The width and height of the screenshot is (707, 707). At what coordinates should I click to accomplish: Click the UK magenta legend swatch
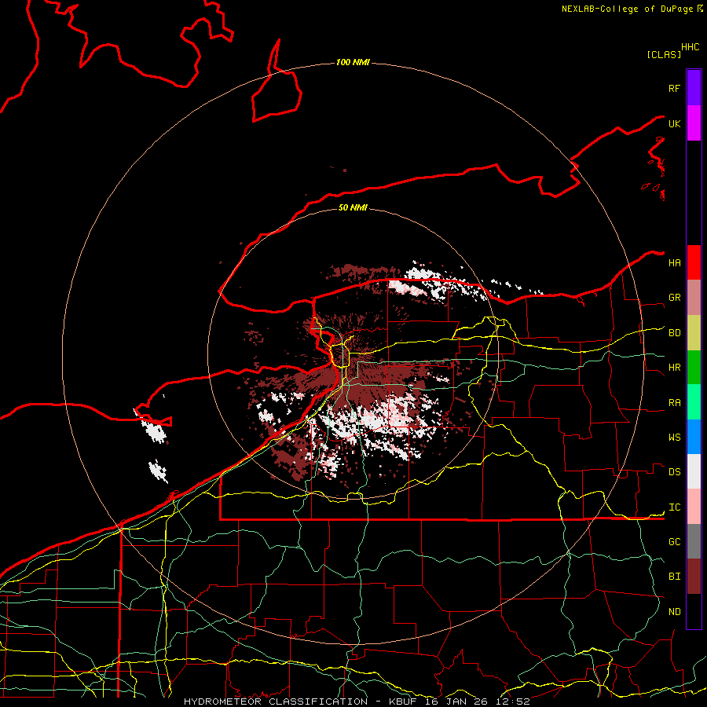pos(694,123)
